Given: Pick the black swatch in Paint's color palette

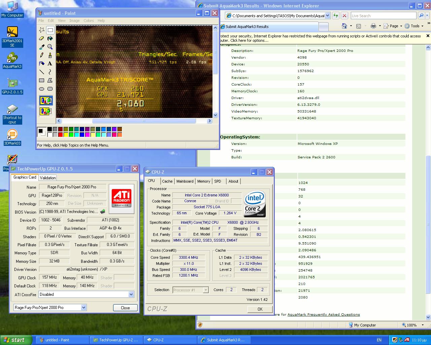Looking at the screenshot, I should tap(50, 129).
